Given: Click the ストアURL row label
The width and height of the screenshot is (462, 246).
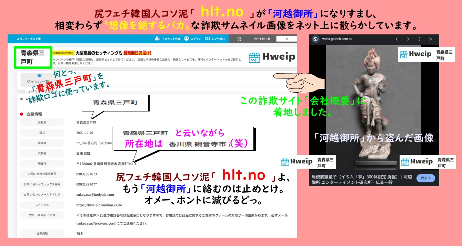Looking at the screenshot, I should (x=42, y=205).
